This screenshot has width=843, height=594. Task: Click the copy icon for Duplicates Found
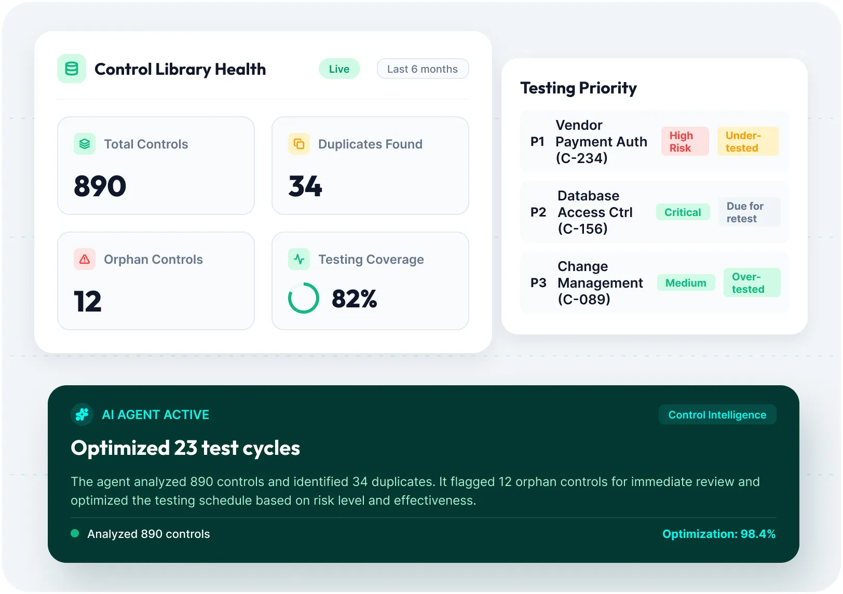click(299, 144)
